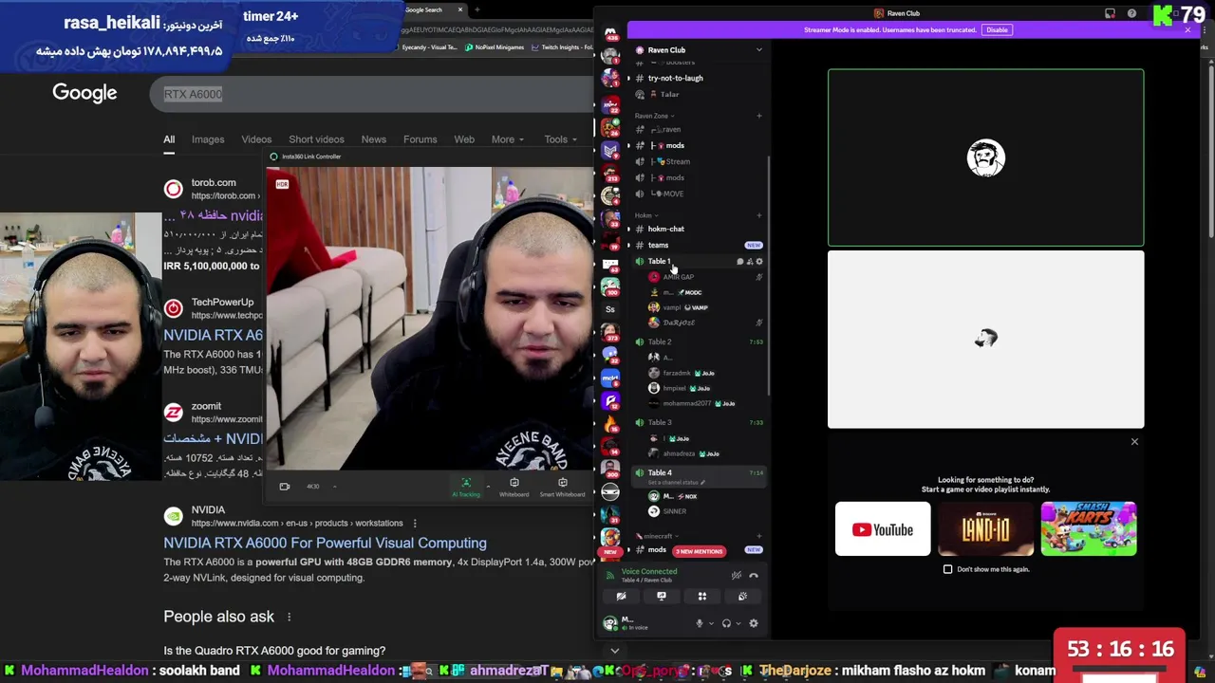
Task: Open Table 1 voice channel chat icon
Action: 739,262
